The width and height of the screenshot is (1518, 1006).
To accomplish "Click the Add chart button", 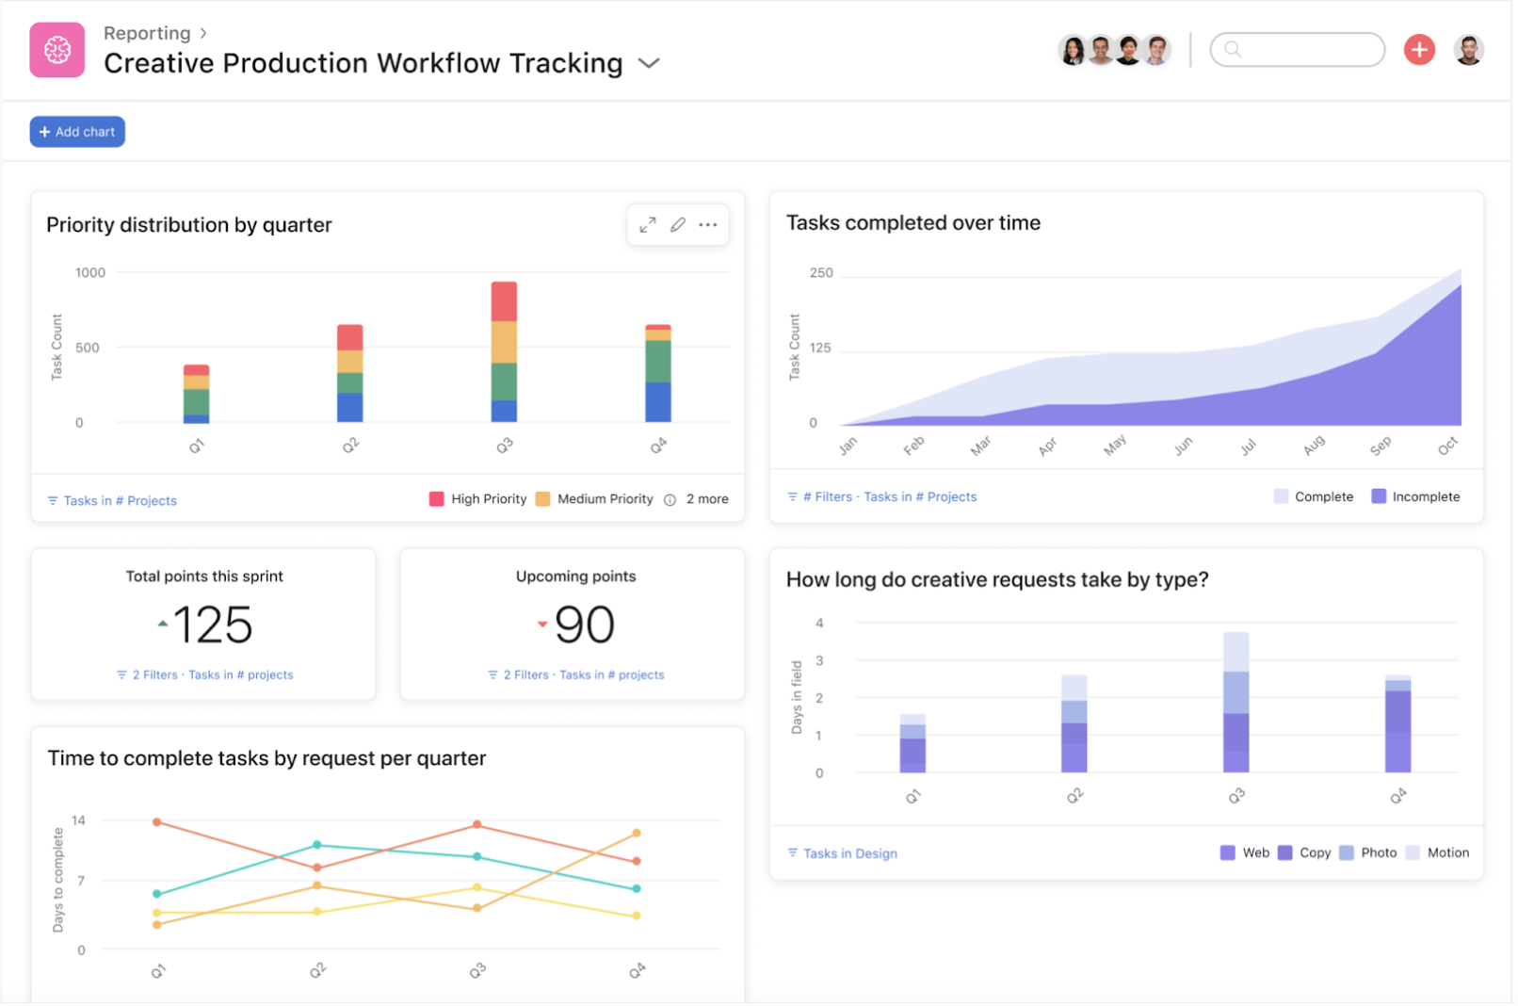I will tap(77, 132).
